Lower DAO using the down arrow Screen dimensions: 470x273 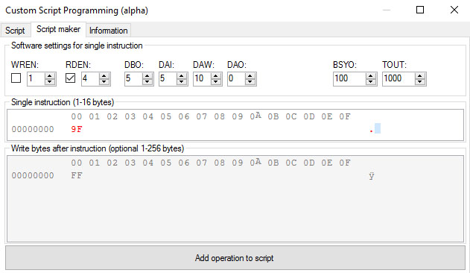tap(250, 82)
